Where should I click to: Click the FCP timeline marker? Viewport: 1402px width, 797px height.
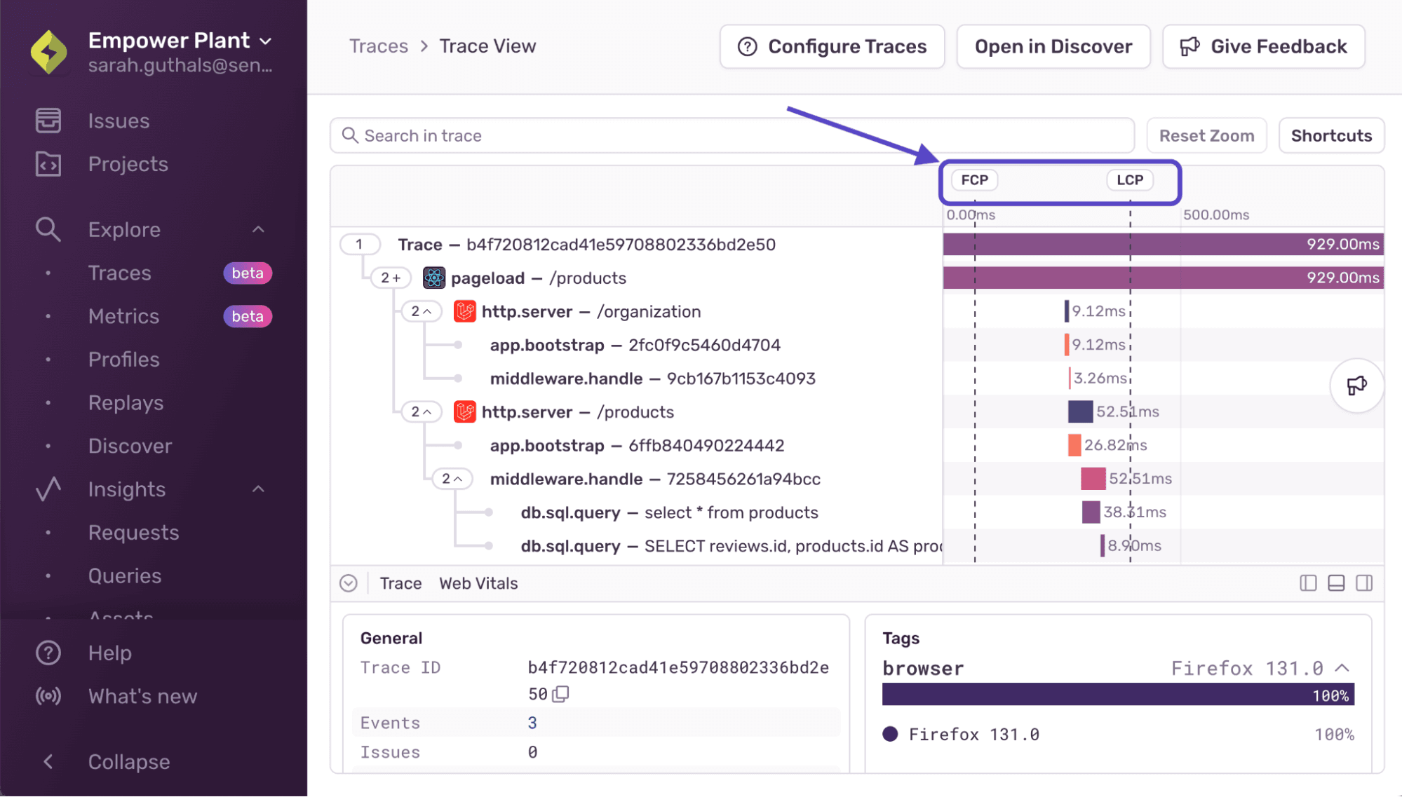click(975, 180)
